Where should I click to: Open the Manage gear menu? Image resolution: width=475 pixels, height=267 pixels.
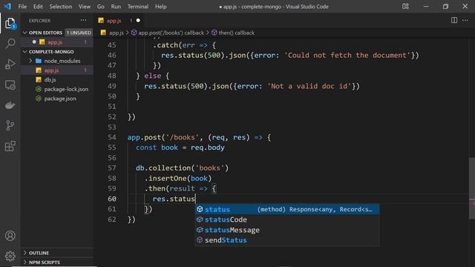point(10,256)
